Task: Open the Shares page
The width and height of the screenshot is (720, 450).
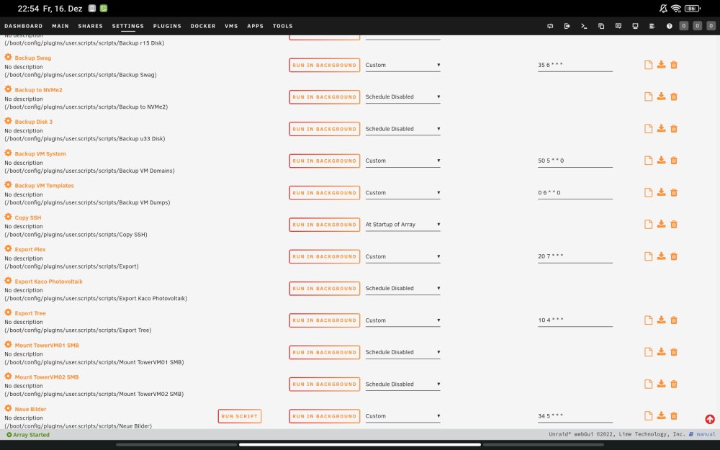Action: point(91,26)
